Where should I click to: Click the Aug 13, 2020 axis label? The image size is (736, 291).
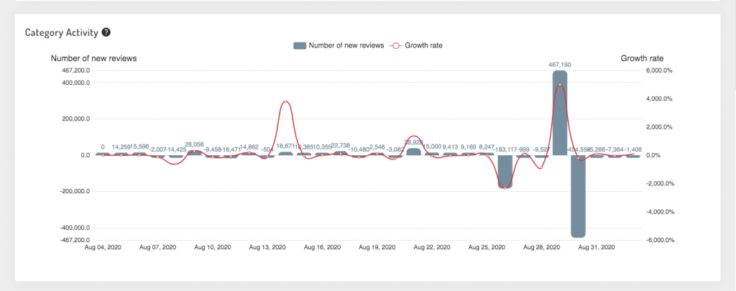point(267,246)
